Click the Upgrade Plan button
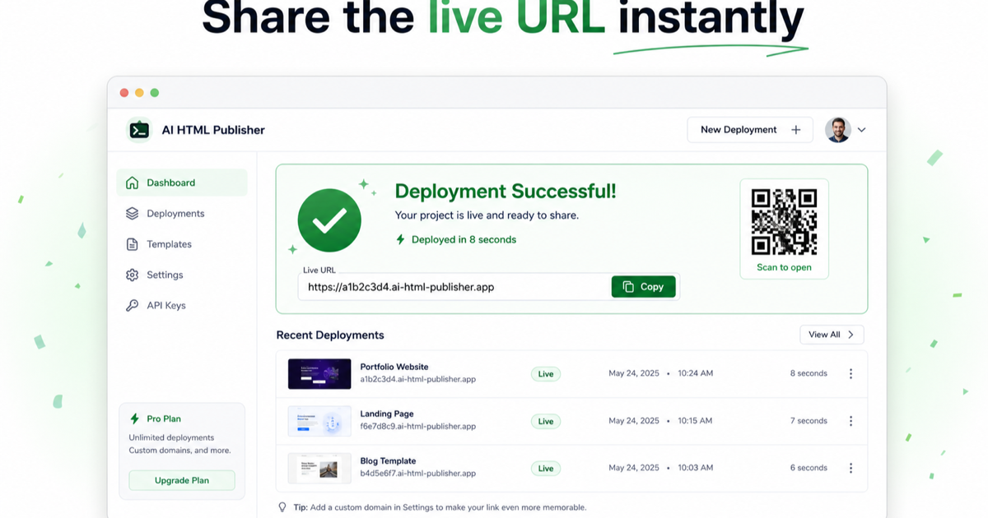988x518 pixels. coord(182,480)
